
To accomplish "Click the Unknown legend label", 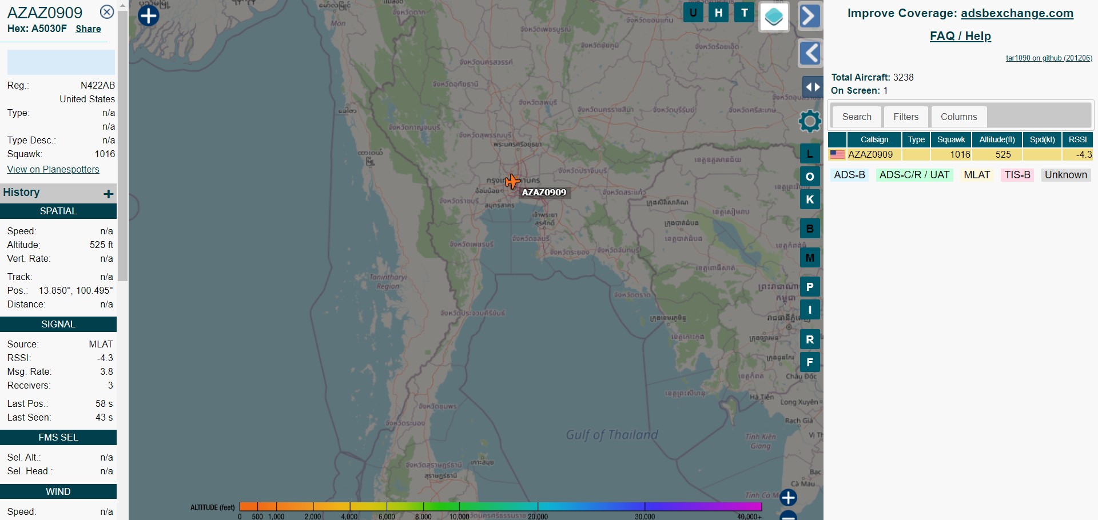I will click(x=1065, y=175).
